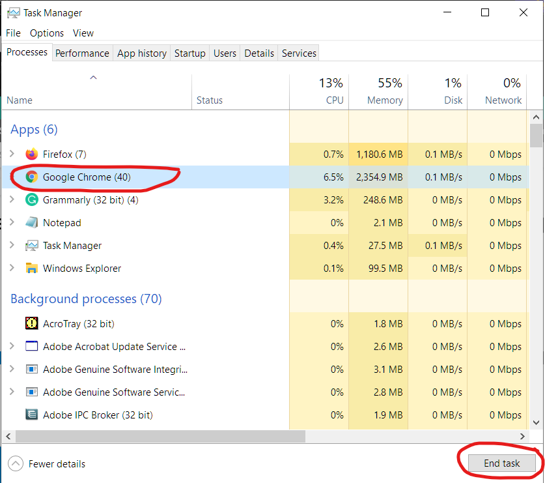This screenshot has height=483, width=545.
Task: Click the AcroTray process icon
Action: 32,323
